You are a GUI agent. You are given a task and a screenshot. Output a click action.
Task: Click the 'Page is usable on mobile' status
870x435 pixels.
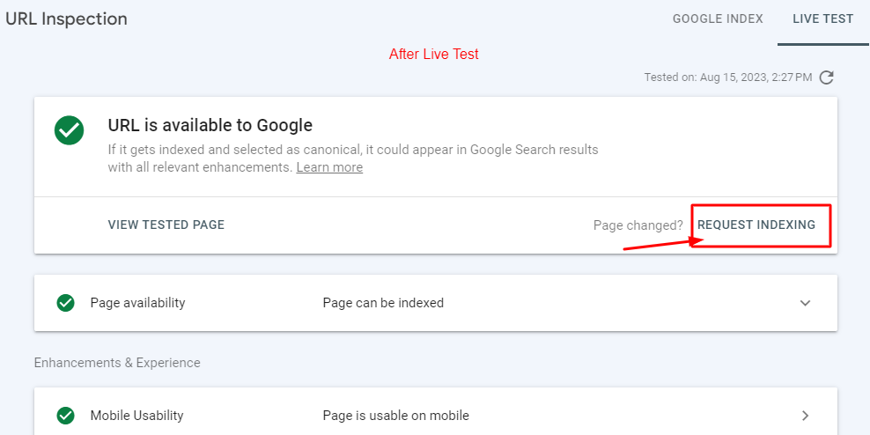click(395, 416)
